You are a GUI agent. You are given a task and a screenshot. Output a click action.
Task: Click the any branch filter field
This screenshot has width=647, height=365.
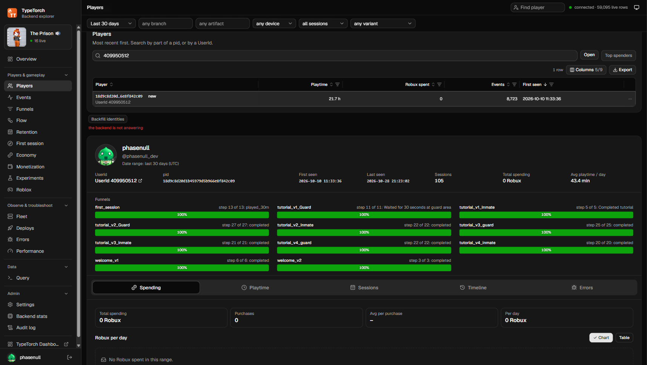[166, 24]
